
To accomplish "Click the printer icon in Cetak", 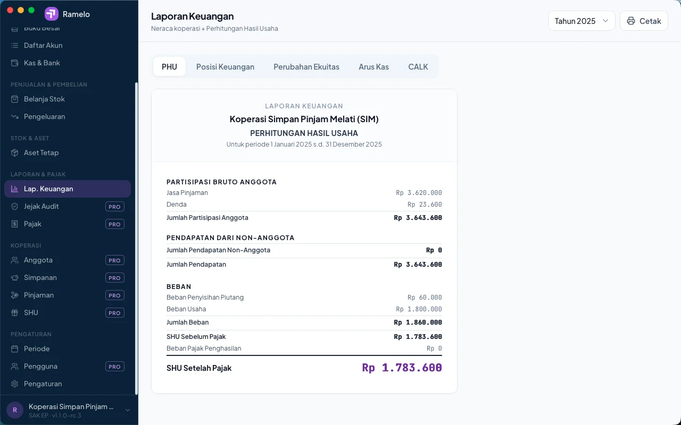I will (x=631, y=21).
